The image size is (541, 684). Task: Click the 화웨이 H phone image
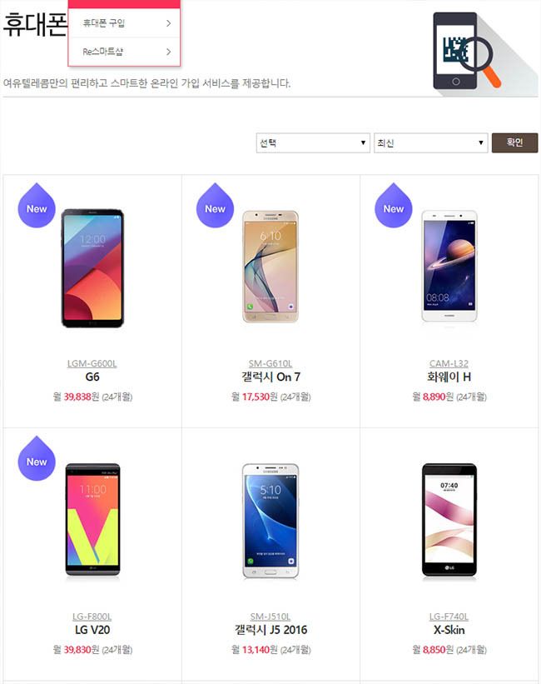tap(449, 266)
